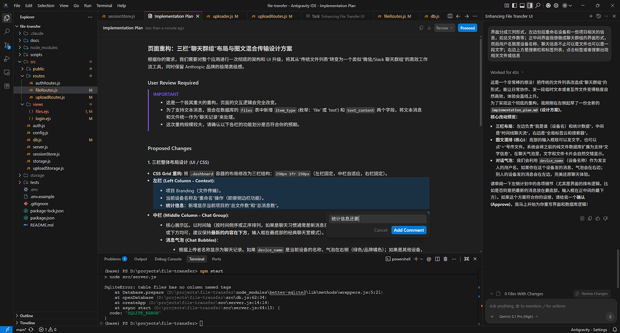This screenshot has width=620, height=333.
Task: Open Source Control view with badge
Action: pos(7,45)
